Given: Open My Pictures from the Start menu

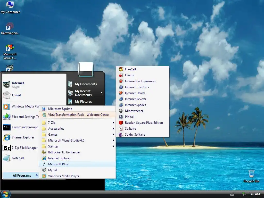Looking at the screenshot, I should pyautogui.click(x=85, y=102).
